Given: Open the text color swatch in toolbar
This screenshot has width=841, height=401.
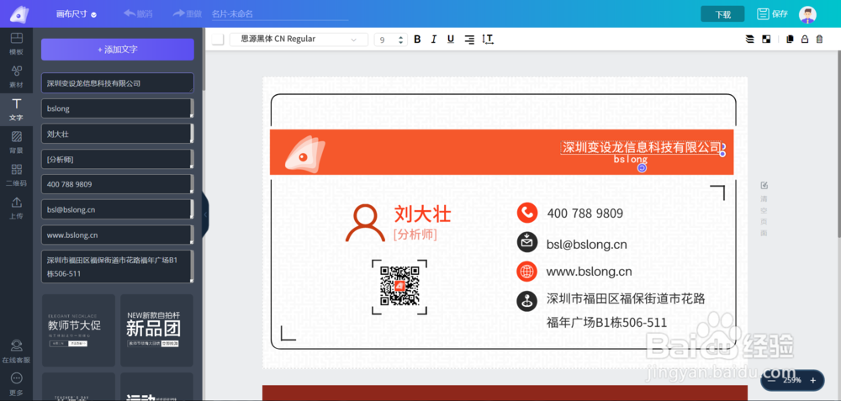Looking at the screenshot, I should (217, 40).
